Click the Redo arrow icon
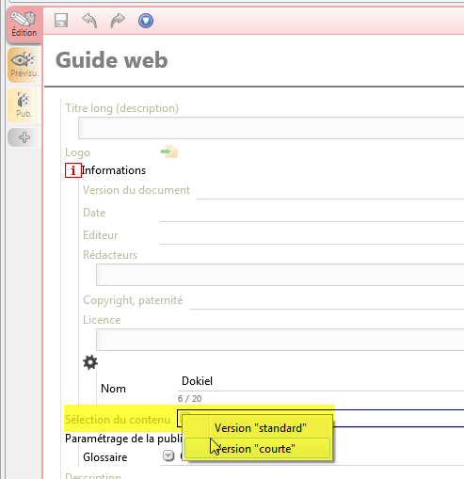464x479 pixels. pyautogui.click(x=118, y=21)
